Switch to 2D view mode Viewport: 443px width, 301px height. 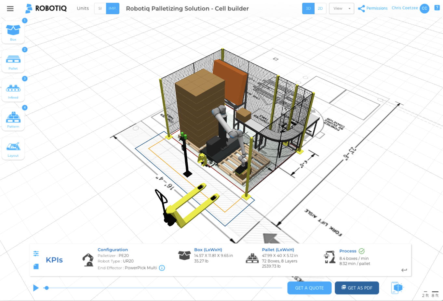(x=320, y=8)
